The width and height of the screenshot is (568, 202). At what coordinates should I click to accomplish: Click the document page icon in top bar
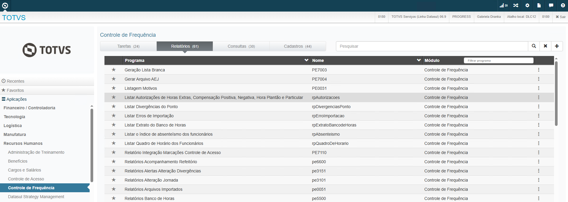[539, 5]
